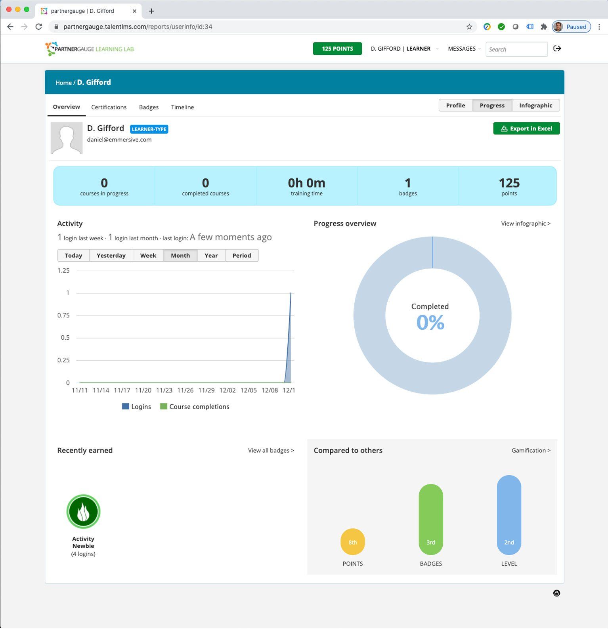Click in the Search input field
Viewport: 608px width, 629px height.
click(x=516, y=50)
